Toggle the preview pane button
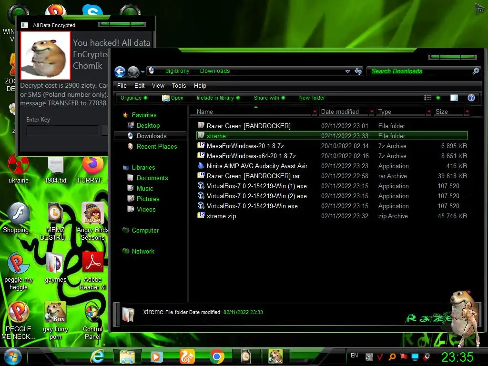 tap(454, 98)
